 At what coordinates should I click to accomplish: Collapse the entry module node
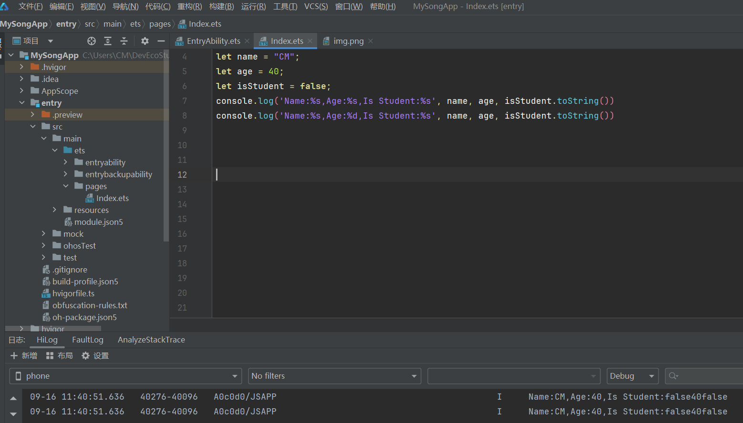pyautogui.click(x=22, y=103)
